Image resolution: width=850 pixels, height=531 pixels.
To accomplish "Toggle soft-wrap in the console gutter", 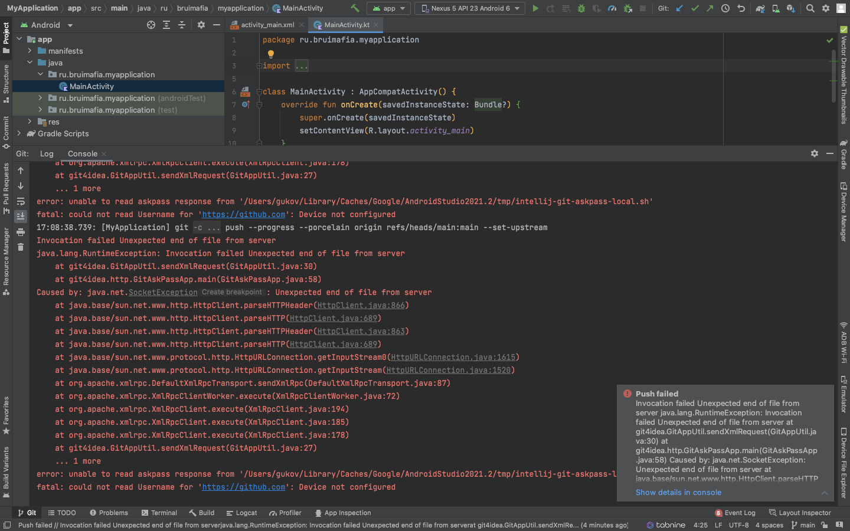I will [x=20, y=201].
